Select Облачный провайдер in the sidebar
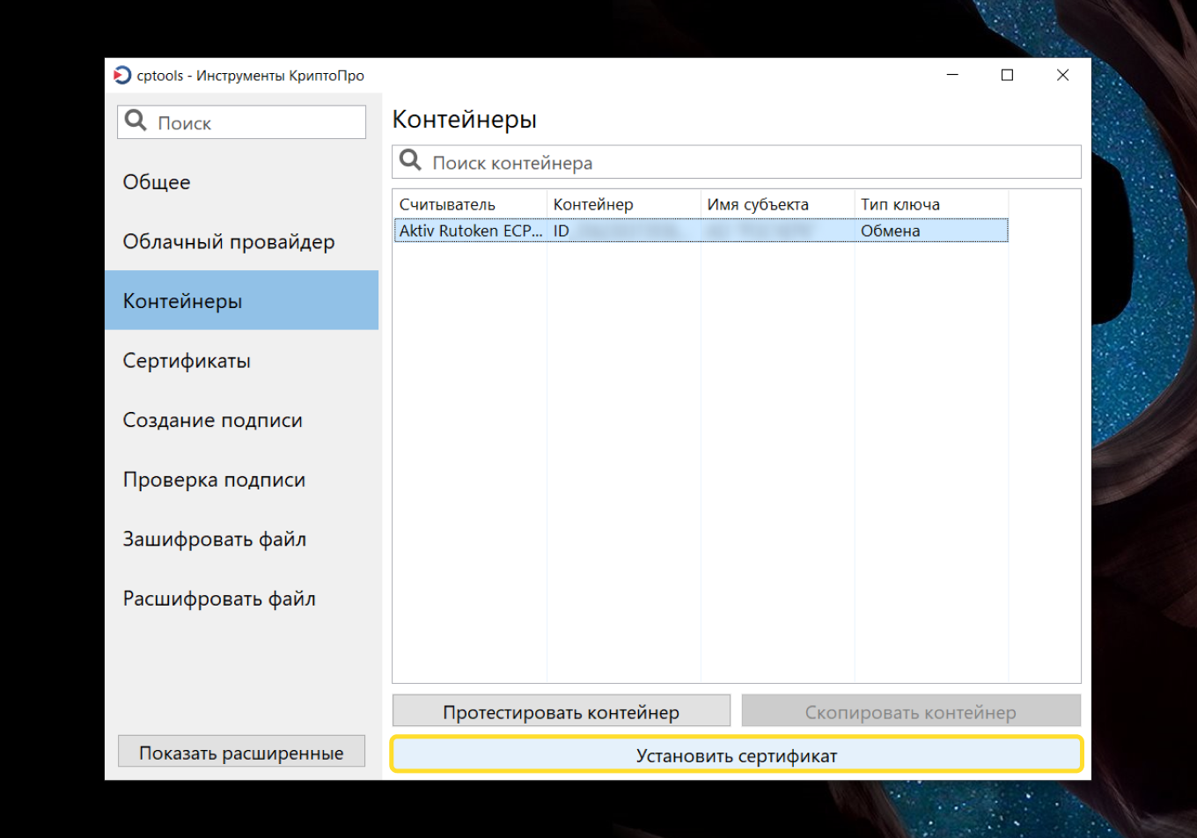Viewport: 1197px width, 838px height. [x=229, y=242]
